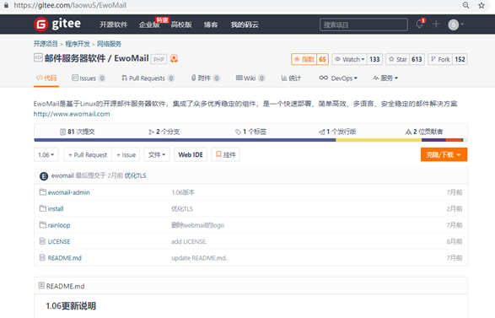The width and height of the screenshot is (495, 318).
Task: Open the 文件 dropdown button
Action: pos(157,154)
